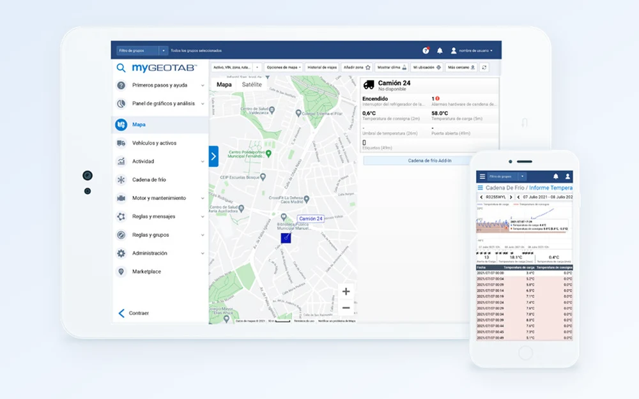Click the refresh icon in the map toolbar
This screenshot has width=639, height=399.
[x=484, y=67]
